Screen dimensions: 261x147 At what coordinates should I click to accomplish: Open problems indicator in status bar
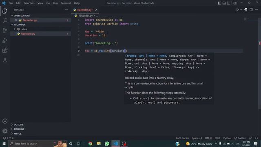pos(8,138)
